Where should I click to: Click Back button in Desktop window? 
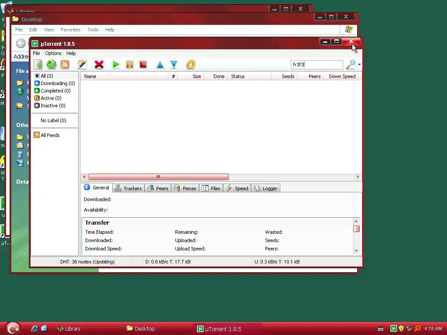[21, 43]
